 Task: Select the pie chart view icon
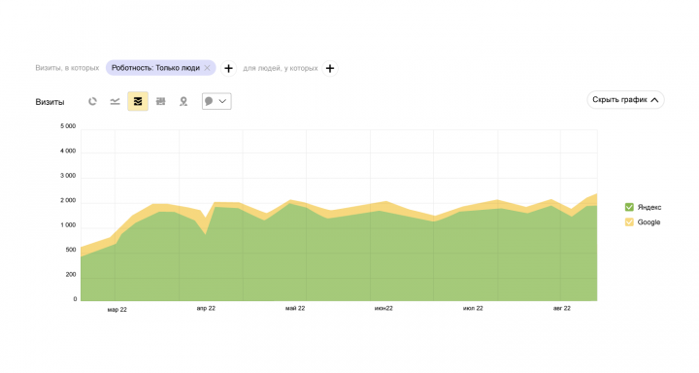[92, 102]
